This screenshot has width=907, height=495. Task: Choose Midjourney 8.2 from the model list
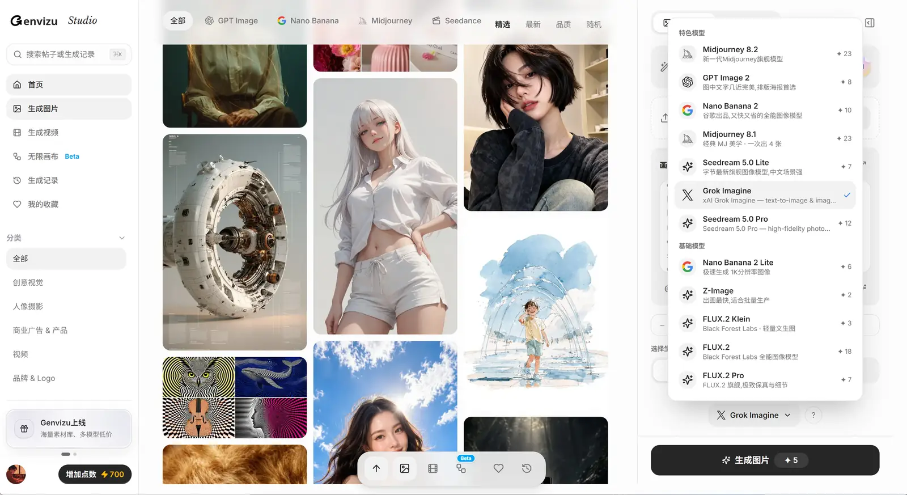pyautogui.click(x=765, y=54)
